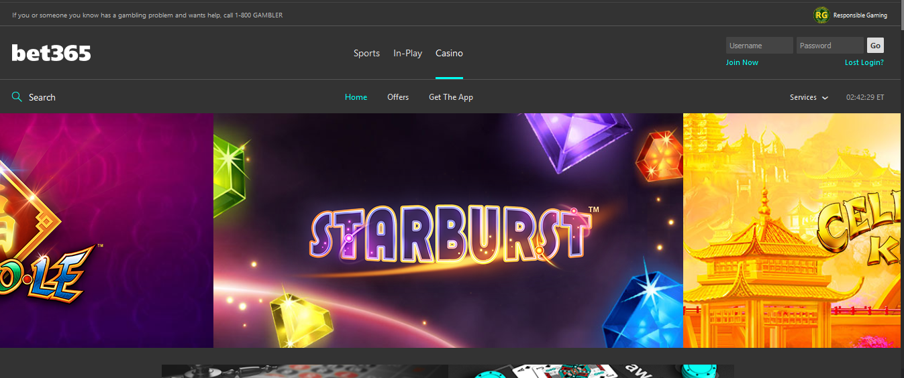The width and height of the screenshot is (904, 378).
Task: Click the Responsible Gaming text link
Action: pos(860,15)
